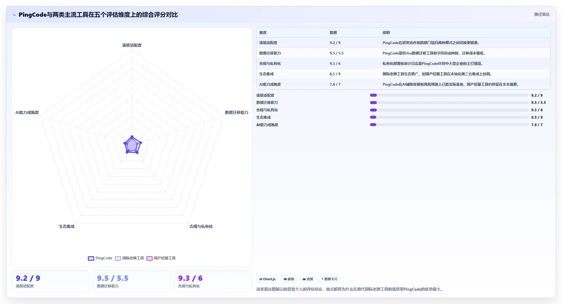Screen dimensions: 562x304
Task: Click the description about AI辅助排期和风险预测
Action: [451, 84]
